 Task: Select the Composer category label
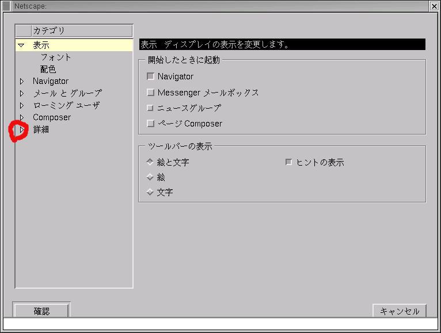52,117
